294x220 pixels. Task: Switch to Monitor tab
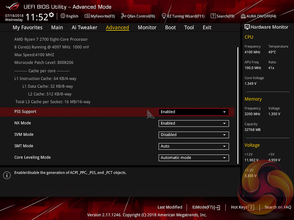(x=147, y=27)
